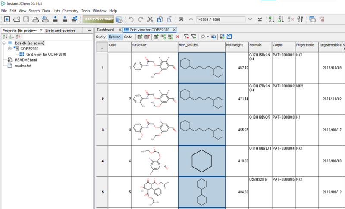
Task: Sort ascending in main toolbar
Action: [x=272, y=19]
